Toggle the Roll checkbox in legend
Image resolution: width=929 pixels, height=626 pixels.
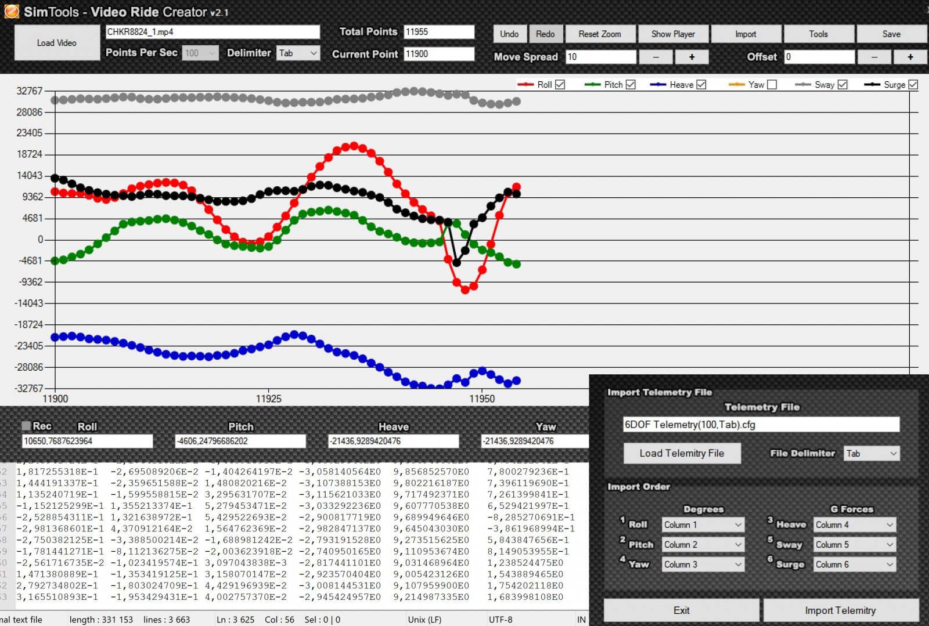[x=560, y=85]
